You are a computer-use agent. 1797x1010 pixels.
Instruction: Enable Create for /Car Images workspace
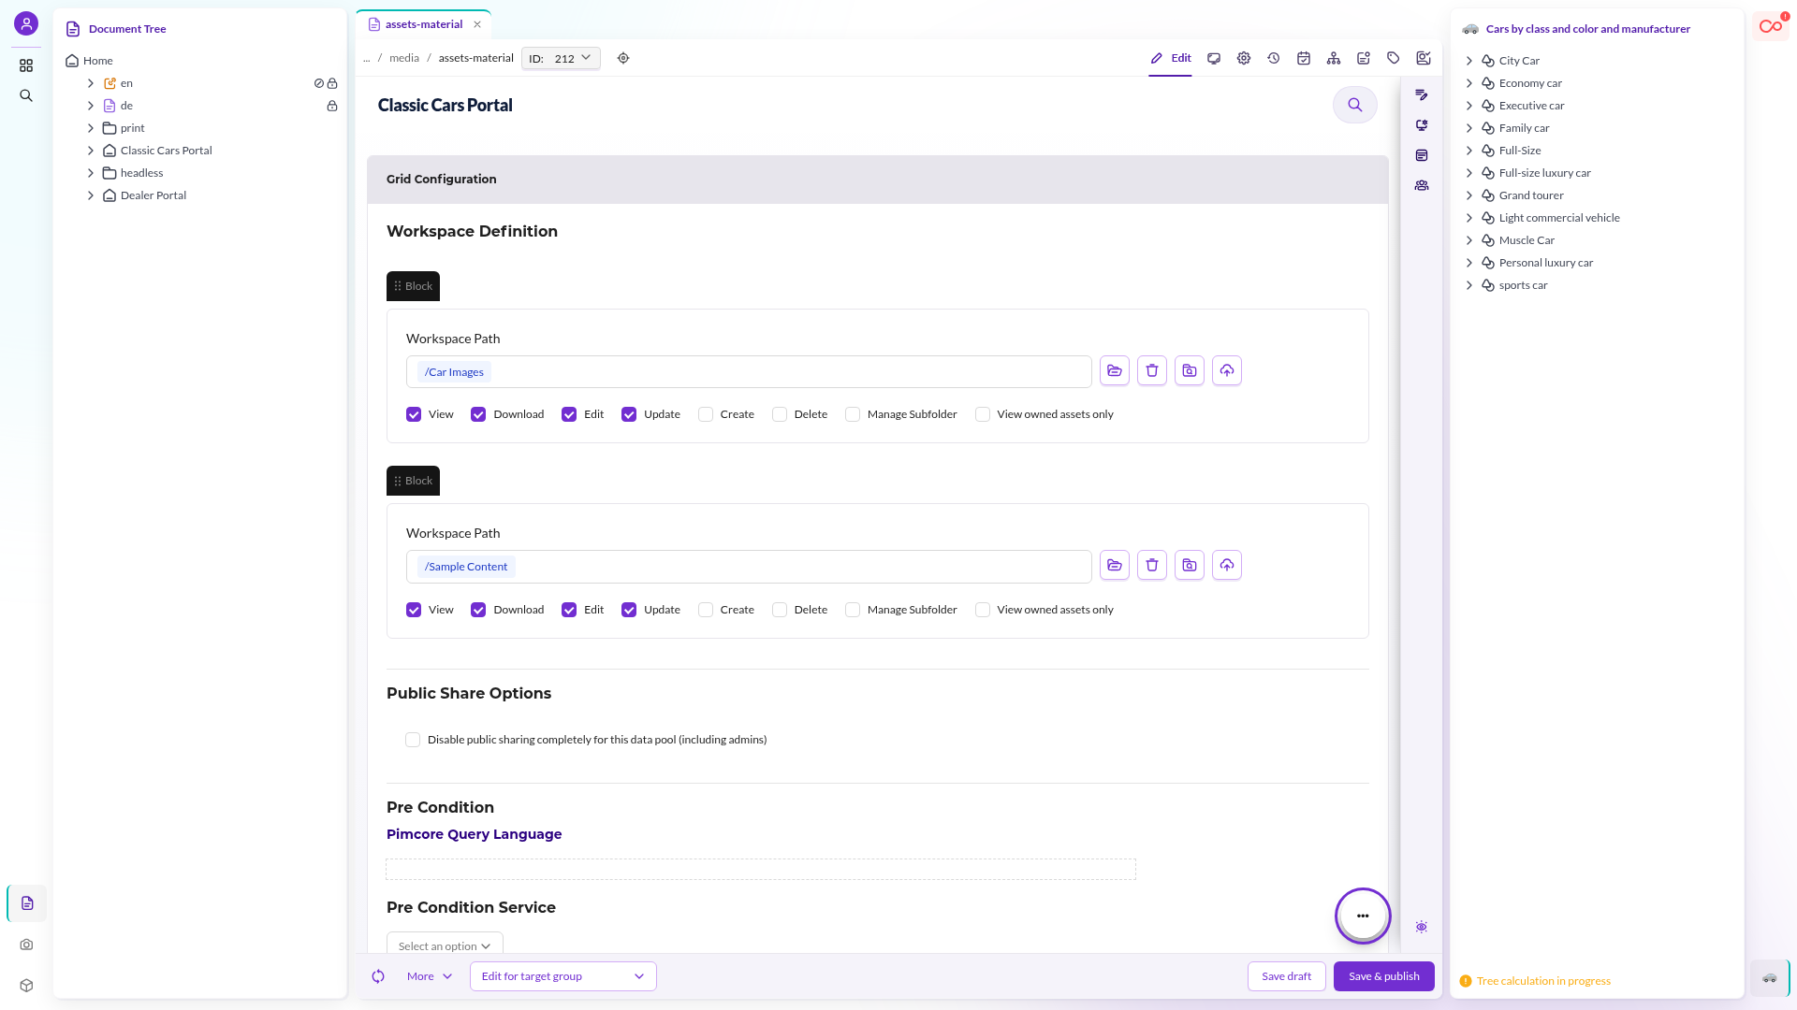706,414
